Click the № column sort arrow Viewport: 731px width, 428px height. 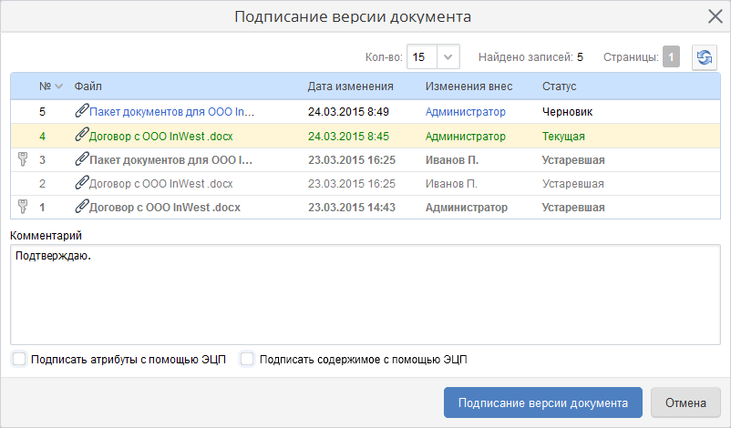[59, 87]
